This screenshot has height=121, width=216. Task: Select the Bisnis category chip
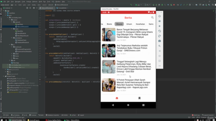[x=109, y=24]
